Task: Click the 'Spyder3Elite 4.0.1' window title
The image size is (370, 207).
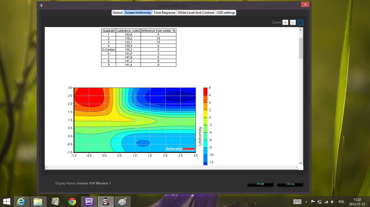Action: [x=174, y=5]
